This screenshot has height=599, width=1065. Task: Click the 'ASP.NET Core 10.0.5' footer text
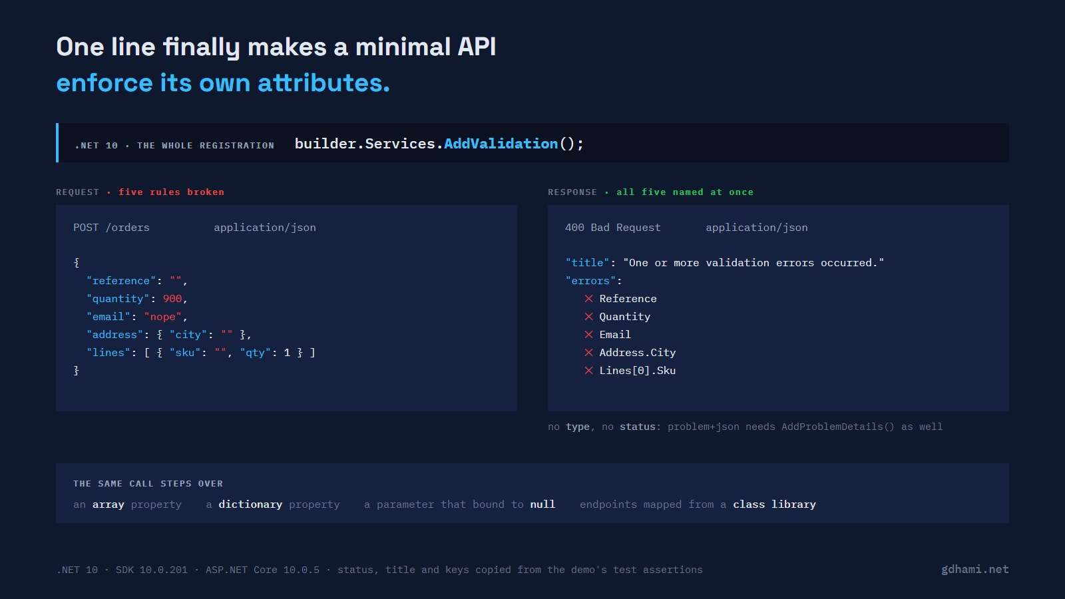tap(262, 570)
